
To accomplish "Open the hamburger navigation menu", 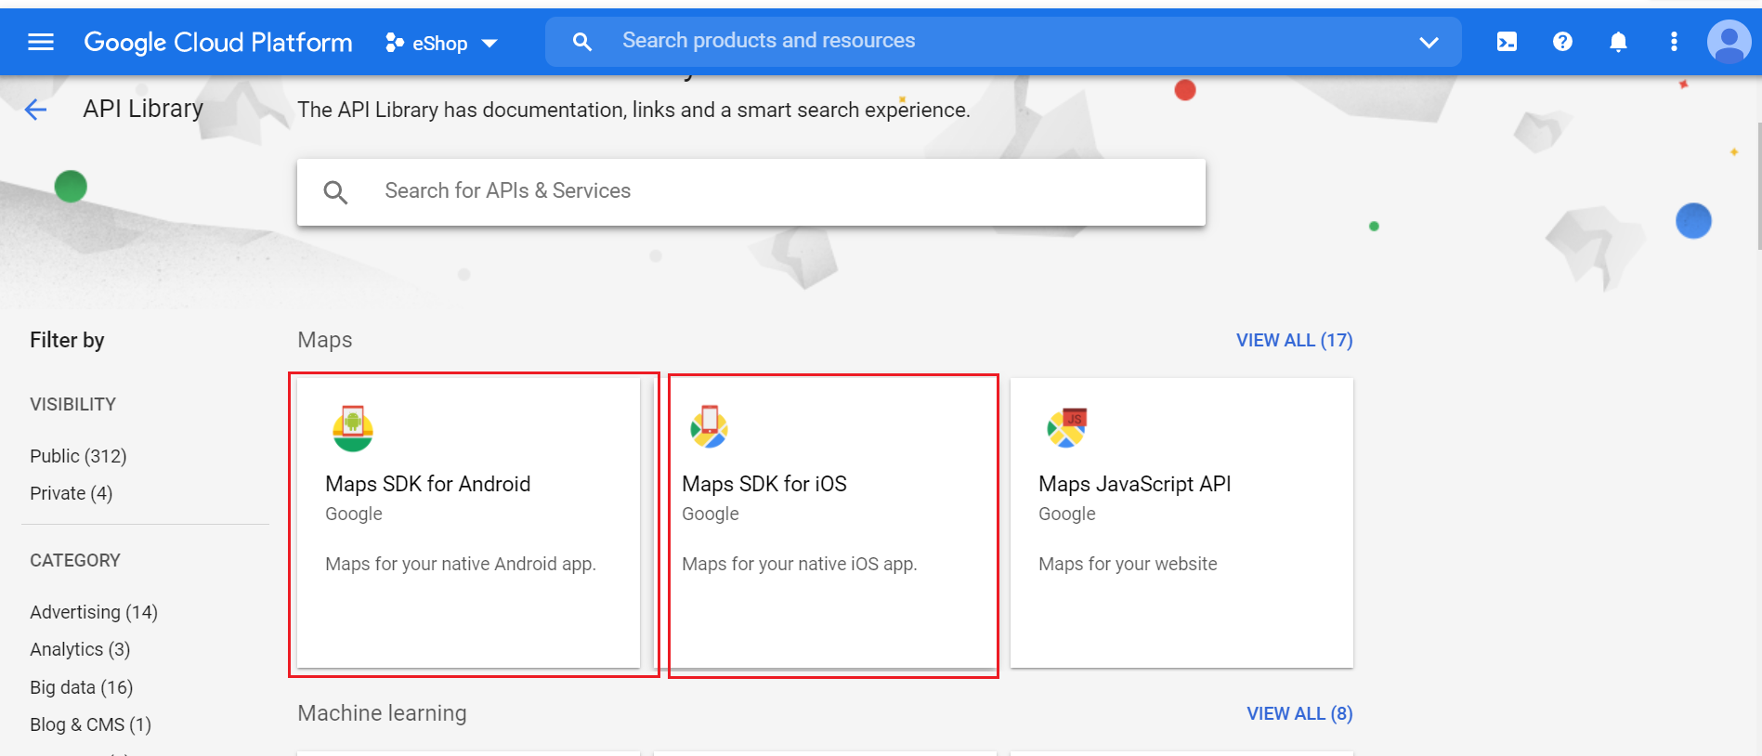I will [41, 42].
